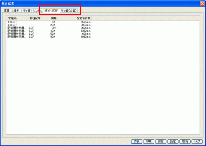Open the ヘルプ help button
206x146 pixels.
coord(197,141)
